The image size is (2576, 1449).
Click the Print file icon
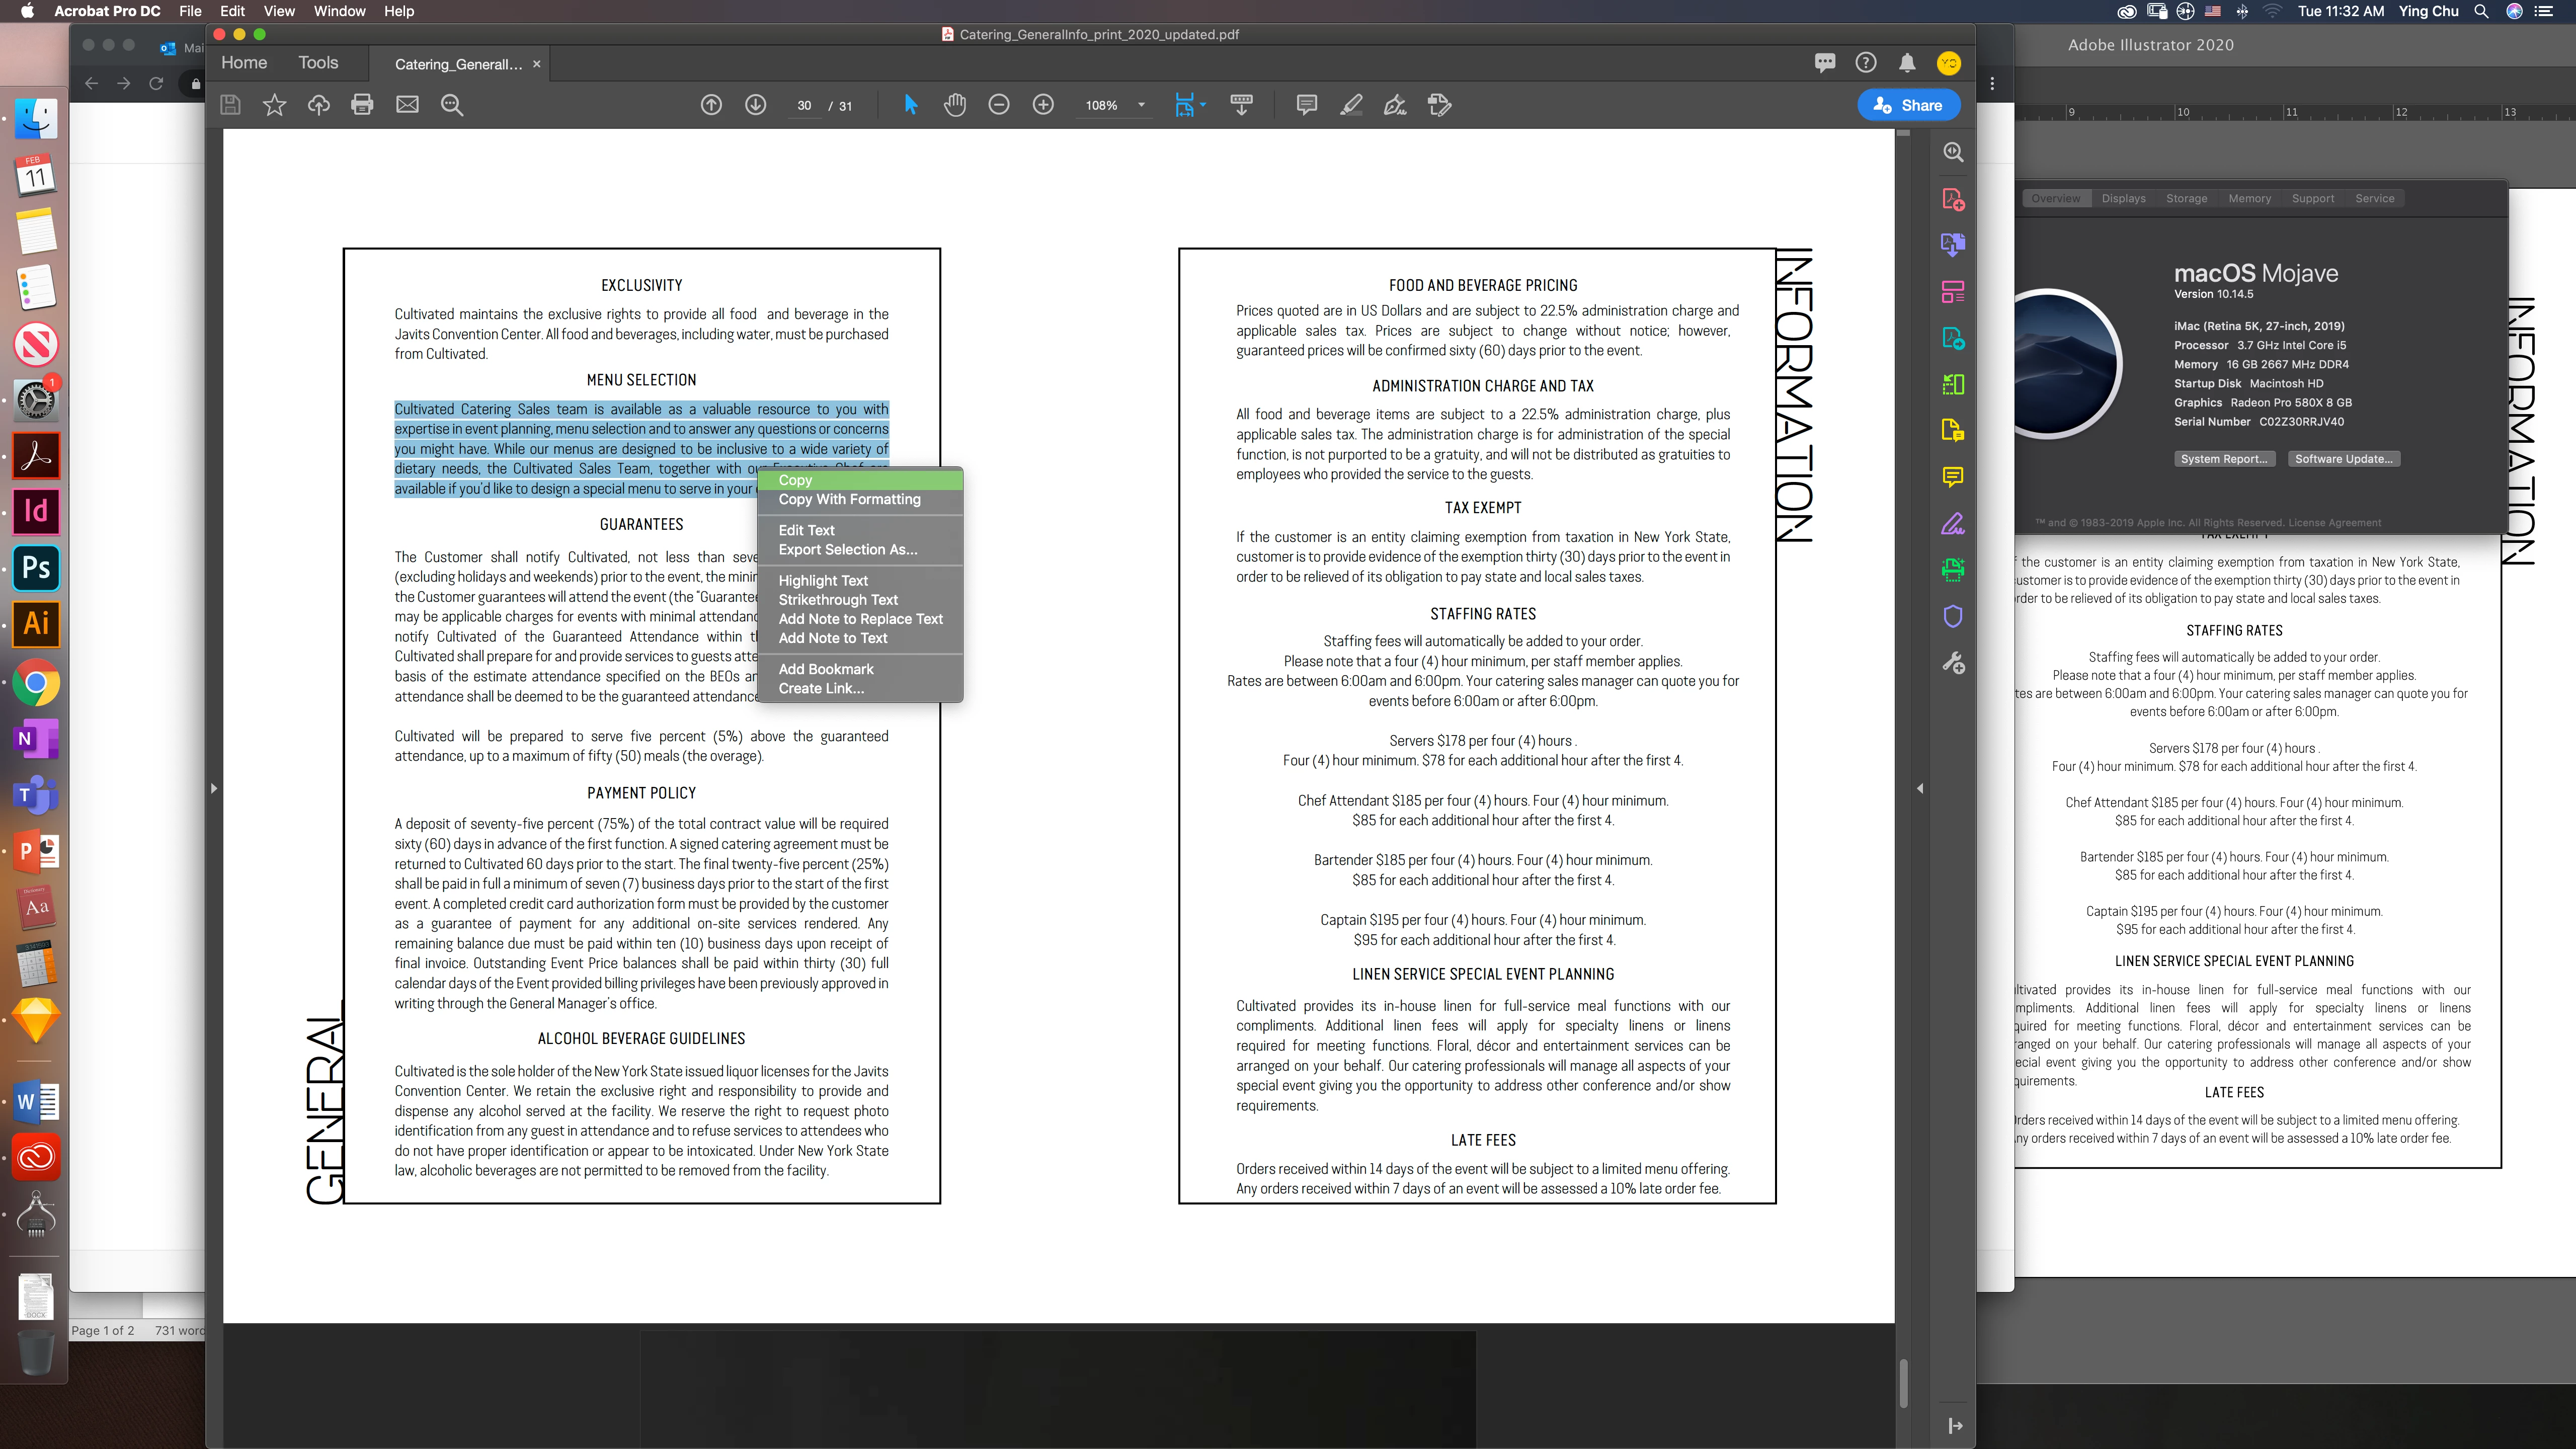(x=362, y=105)
